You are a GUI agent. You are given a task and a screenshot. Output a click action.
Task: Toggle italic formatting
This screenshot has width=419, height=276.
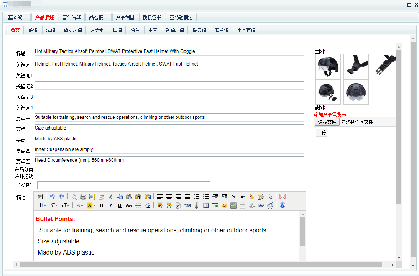[111, 205]
